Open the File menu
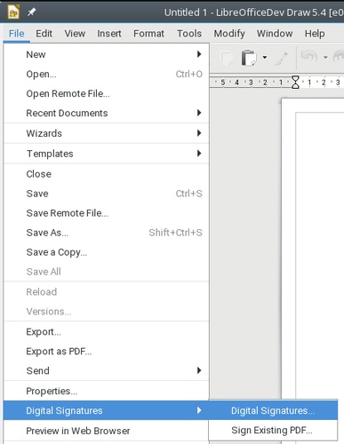 pos(16,34)
